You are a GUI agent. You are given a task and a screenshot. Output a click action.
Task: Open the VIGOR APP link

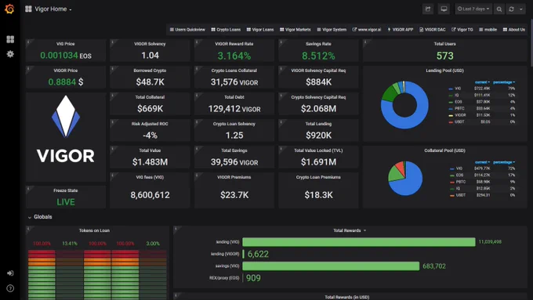(x=400, y=30)
